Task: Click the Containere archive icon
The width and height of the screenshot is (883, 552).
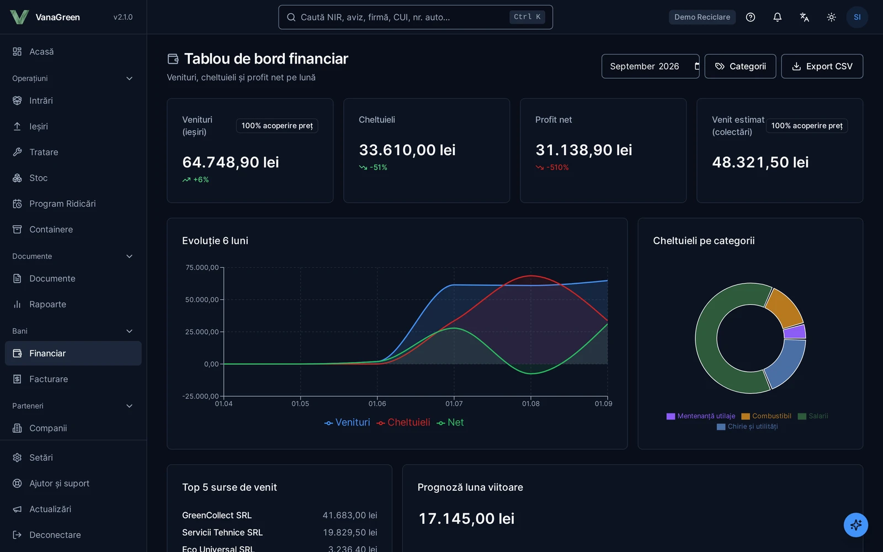Action: tap(17, 229)
